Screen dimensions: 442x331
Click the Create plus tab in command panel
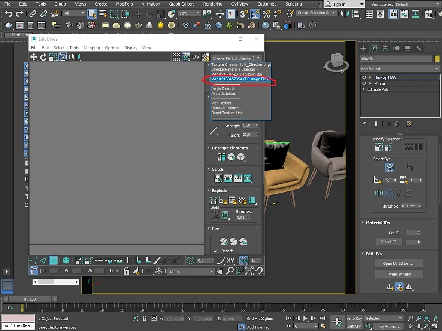click(x=363, y=48)
